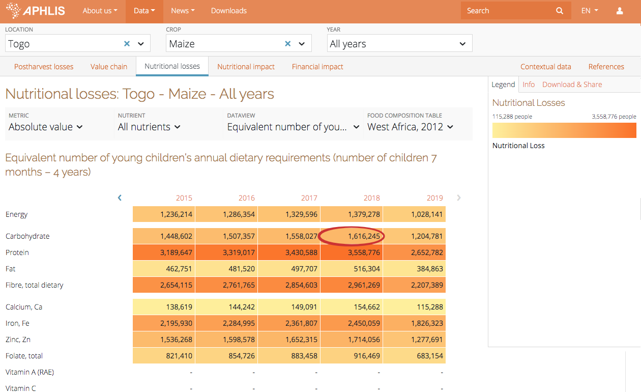The width and height of the screenshot is (641, 392).
Task: Open the Download & Share tab
Action: (x=572, y=85)
